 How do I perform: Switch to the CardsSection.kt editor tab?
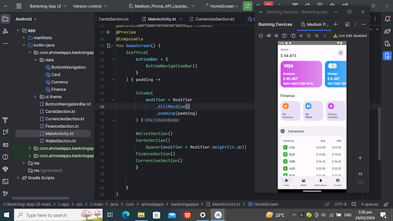tap(113, 19)
